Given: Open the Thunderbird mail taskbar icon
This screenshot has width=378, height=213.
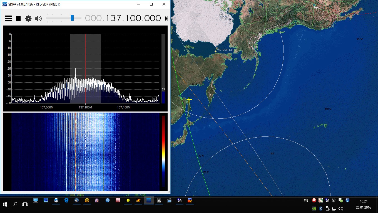Looking at the screenshot, I should pyautogui.click(x=76, y=200).
